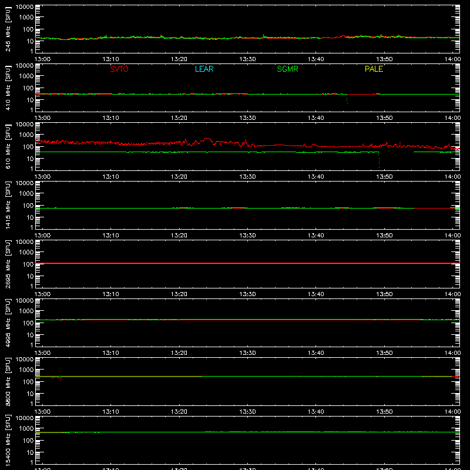Click 14:00 label under 4995 MHz plot
The height and width of the screenshot is (470, 470).
click(452, 353)
